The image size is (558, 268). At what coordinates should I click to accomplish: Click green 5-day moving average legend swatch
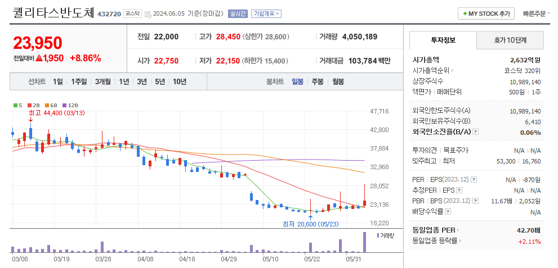click(15, 106)
